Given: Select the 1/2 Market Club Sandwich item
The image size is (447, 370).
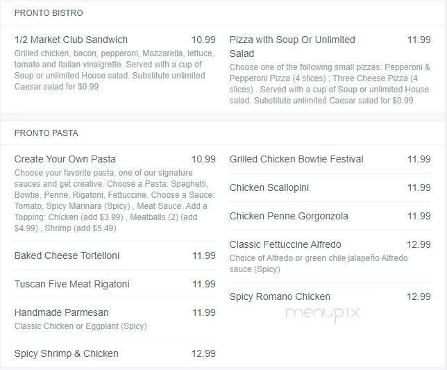Looking at the screenshot, I should click(71, 40).
